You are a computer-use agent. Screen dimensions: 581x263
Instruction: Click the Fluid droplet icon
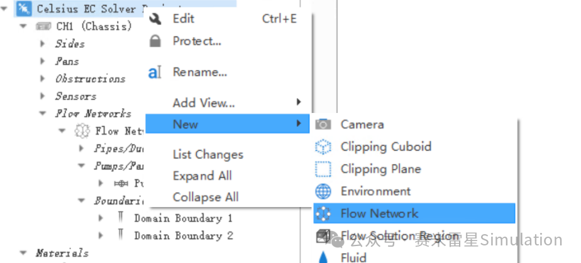[323, 257]
